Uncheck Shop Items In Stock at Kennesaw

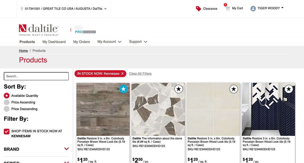pos(6,132)
